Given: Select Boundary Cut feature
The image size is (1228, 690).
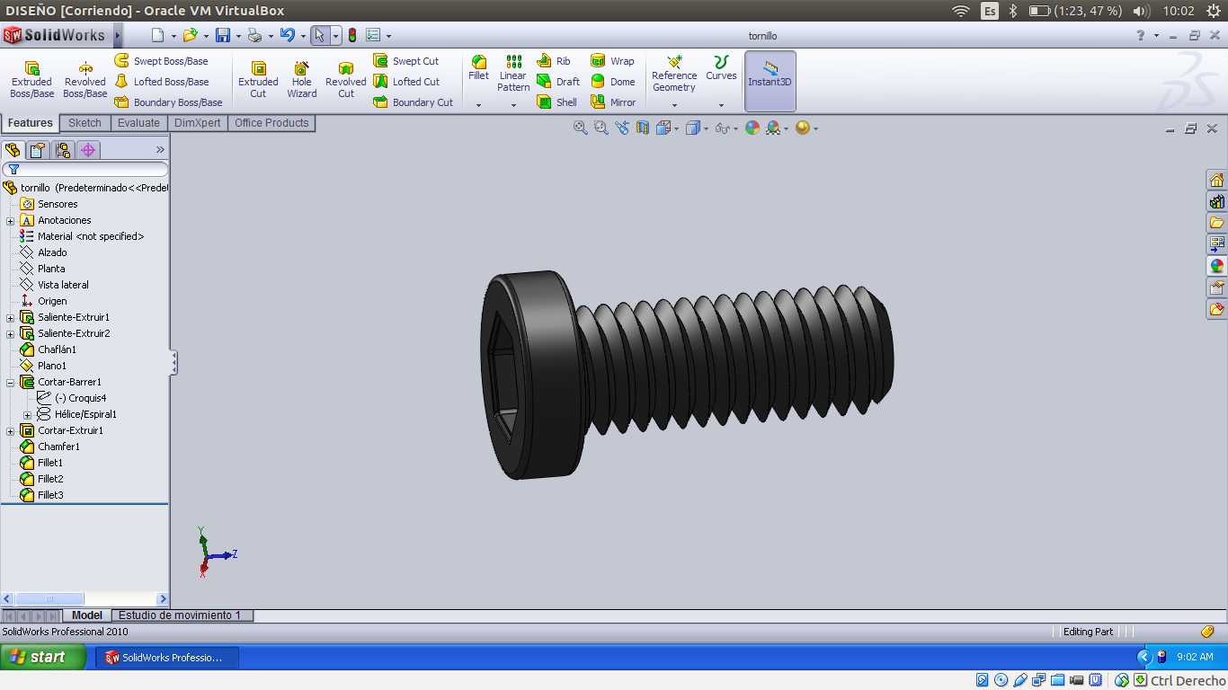Looking at the screenshot, I should pyautogui.click(x=414, y=102).
